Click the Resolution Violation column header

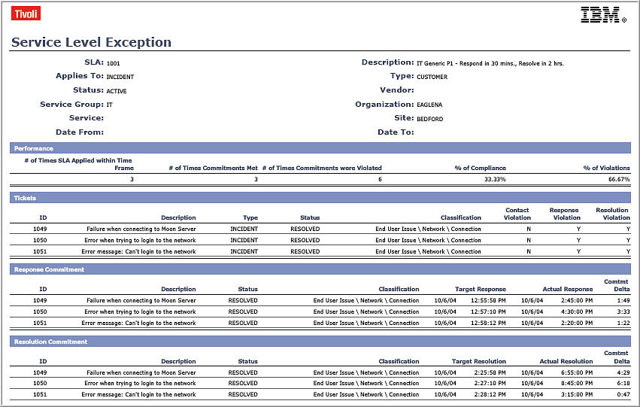(x=613, y=214)
